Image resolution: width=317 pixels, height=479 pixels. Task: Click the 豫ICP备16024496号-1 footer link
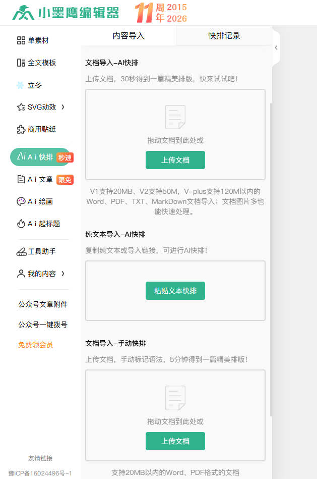40,473
